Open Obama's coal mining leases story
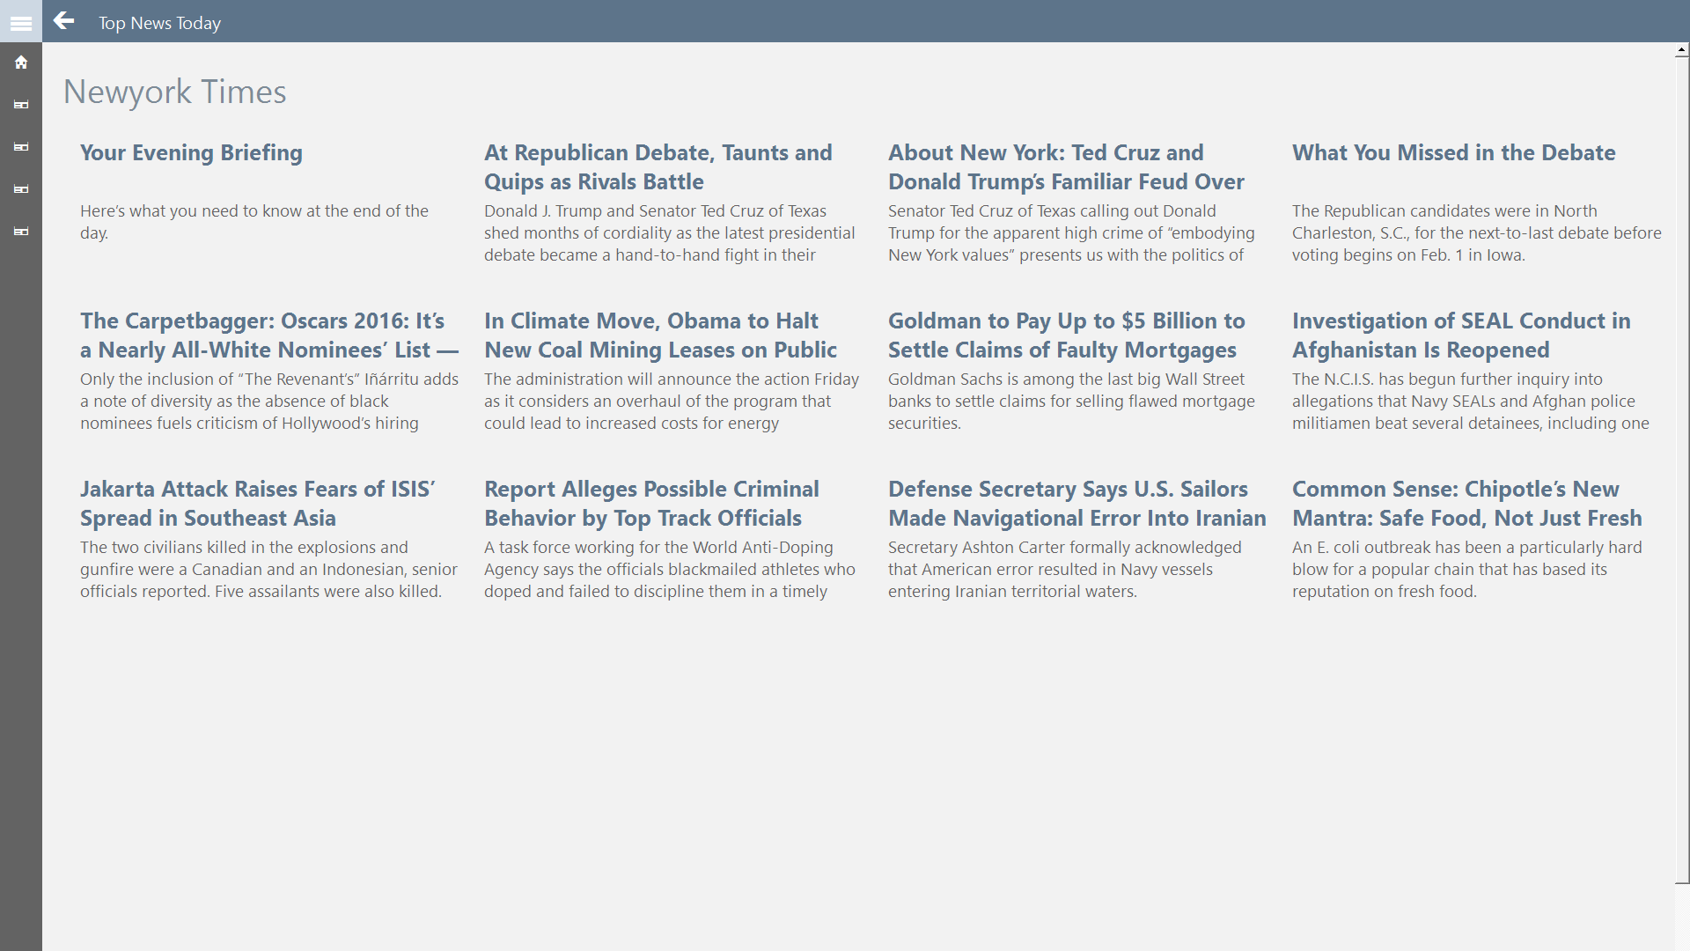 (660, 335)
